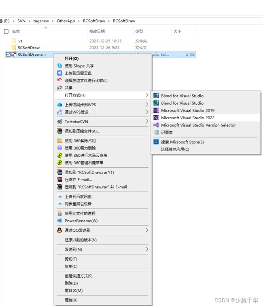Image resolution: width=263 pixels, height=306 pixels.
Task: Click the RCSoftDraw.sln file icon
Action: (x=14, y=54)
